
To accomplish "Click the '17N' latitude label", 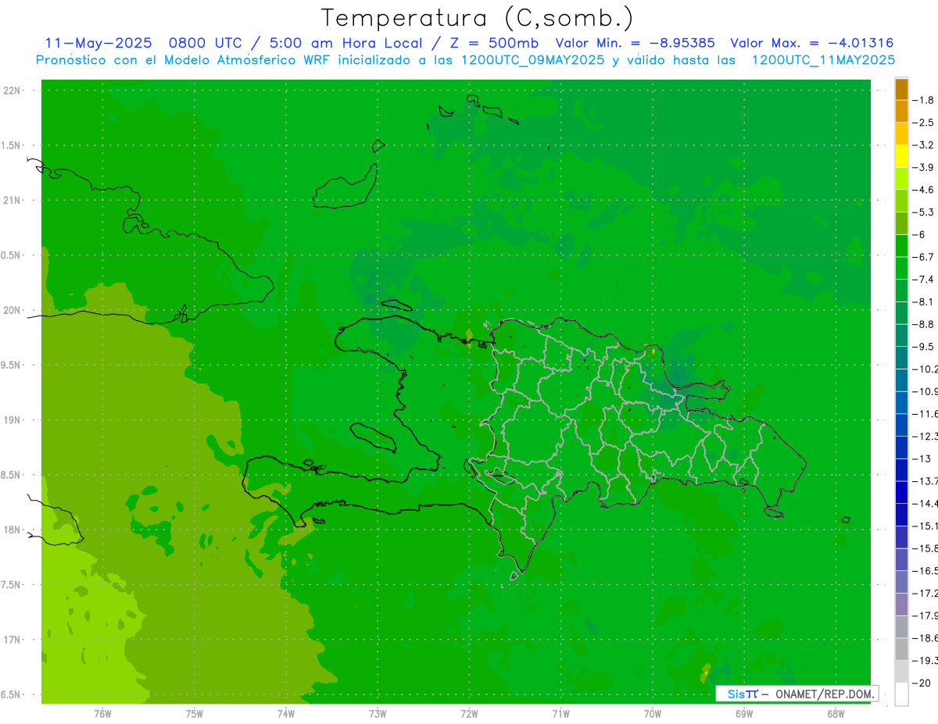I will pos(13,640).
